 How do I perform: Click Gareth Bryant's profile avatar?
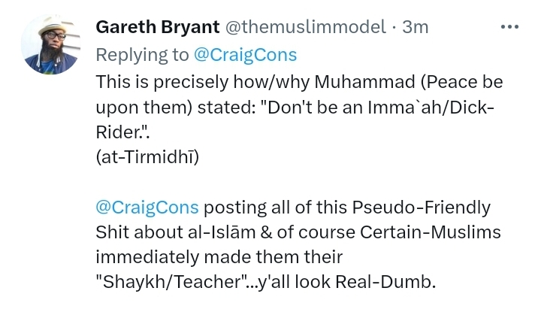[x=51, y=44]
